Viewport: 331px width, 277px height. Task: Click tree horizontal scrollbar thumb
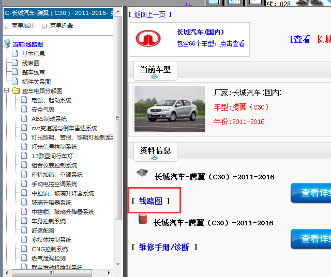pyautogui.click(x=52, y=273)
